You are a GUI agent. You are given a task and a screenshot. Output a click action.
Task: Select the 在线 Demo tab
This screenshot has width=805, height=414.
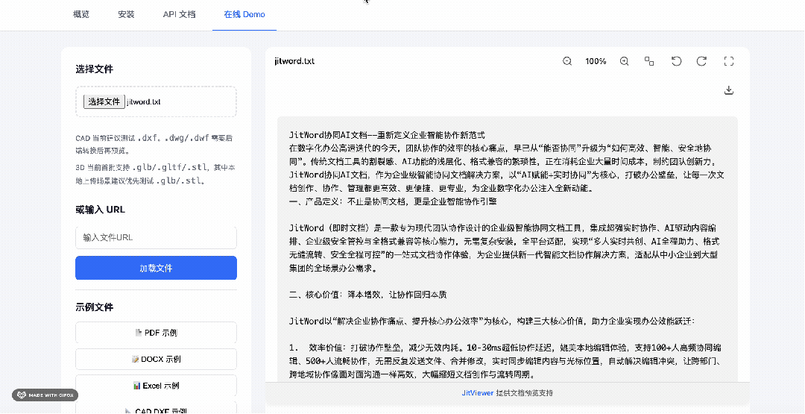[244, 14]
